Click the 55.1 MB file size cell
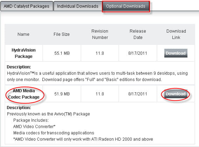The image size is (199, 147). point(62,53)
